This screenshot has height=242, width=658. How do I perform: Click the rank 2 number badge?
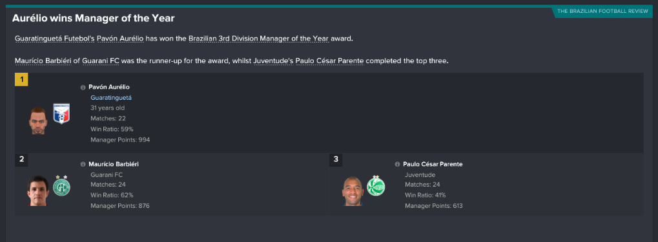21,159
